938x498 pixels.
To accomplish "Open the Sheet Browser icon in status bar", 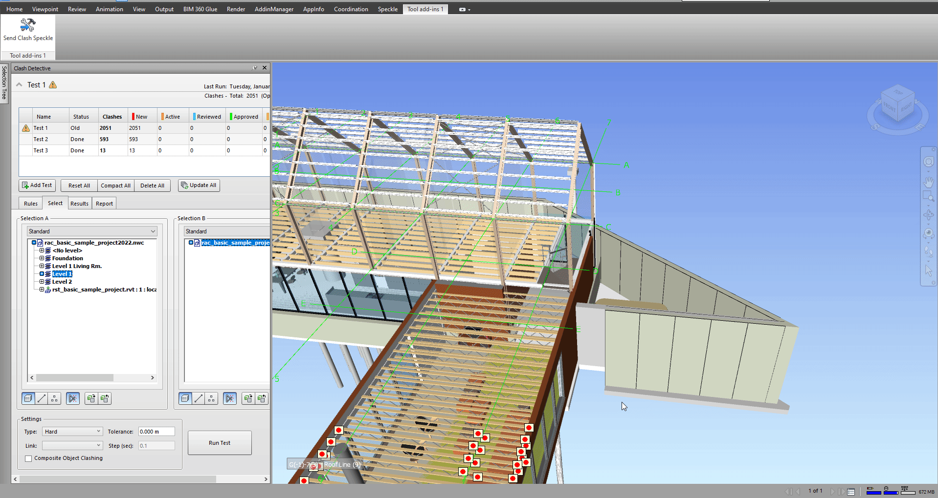I will (x=851, y=492).
